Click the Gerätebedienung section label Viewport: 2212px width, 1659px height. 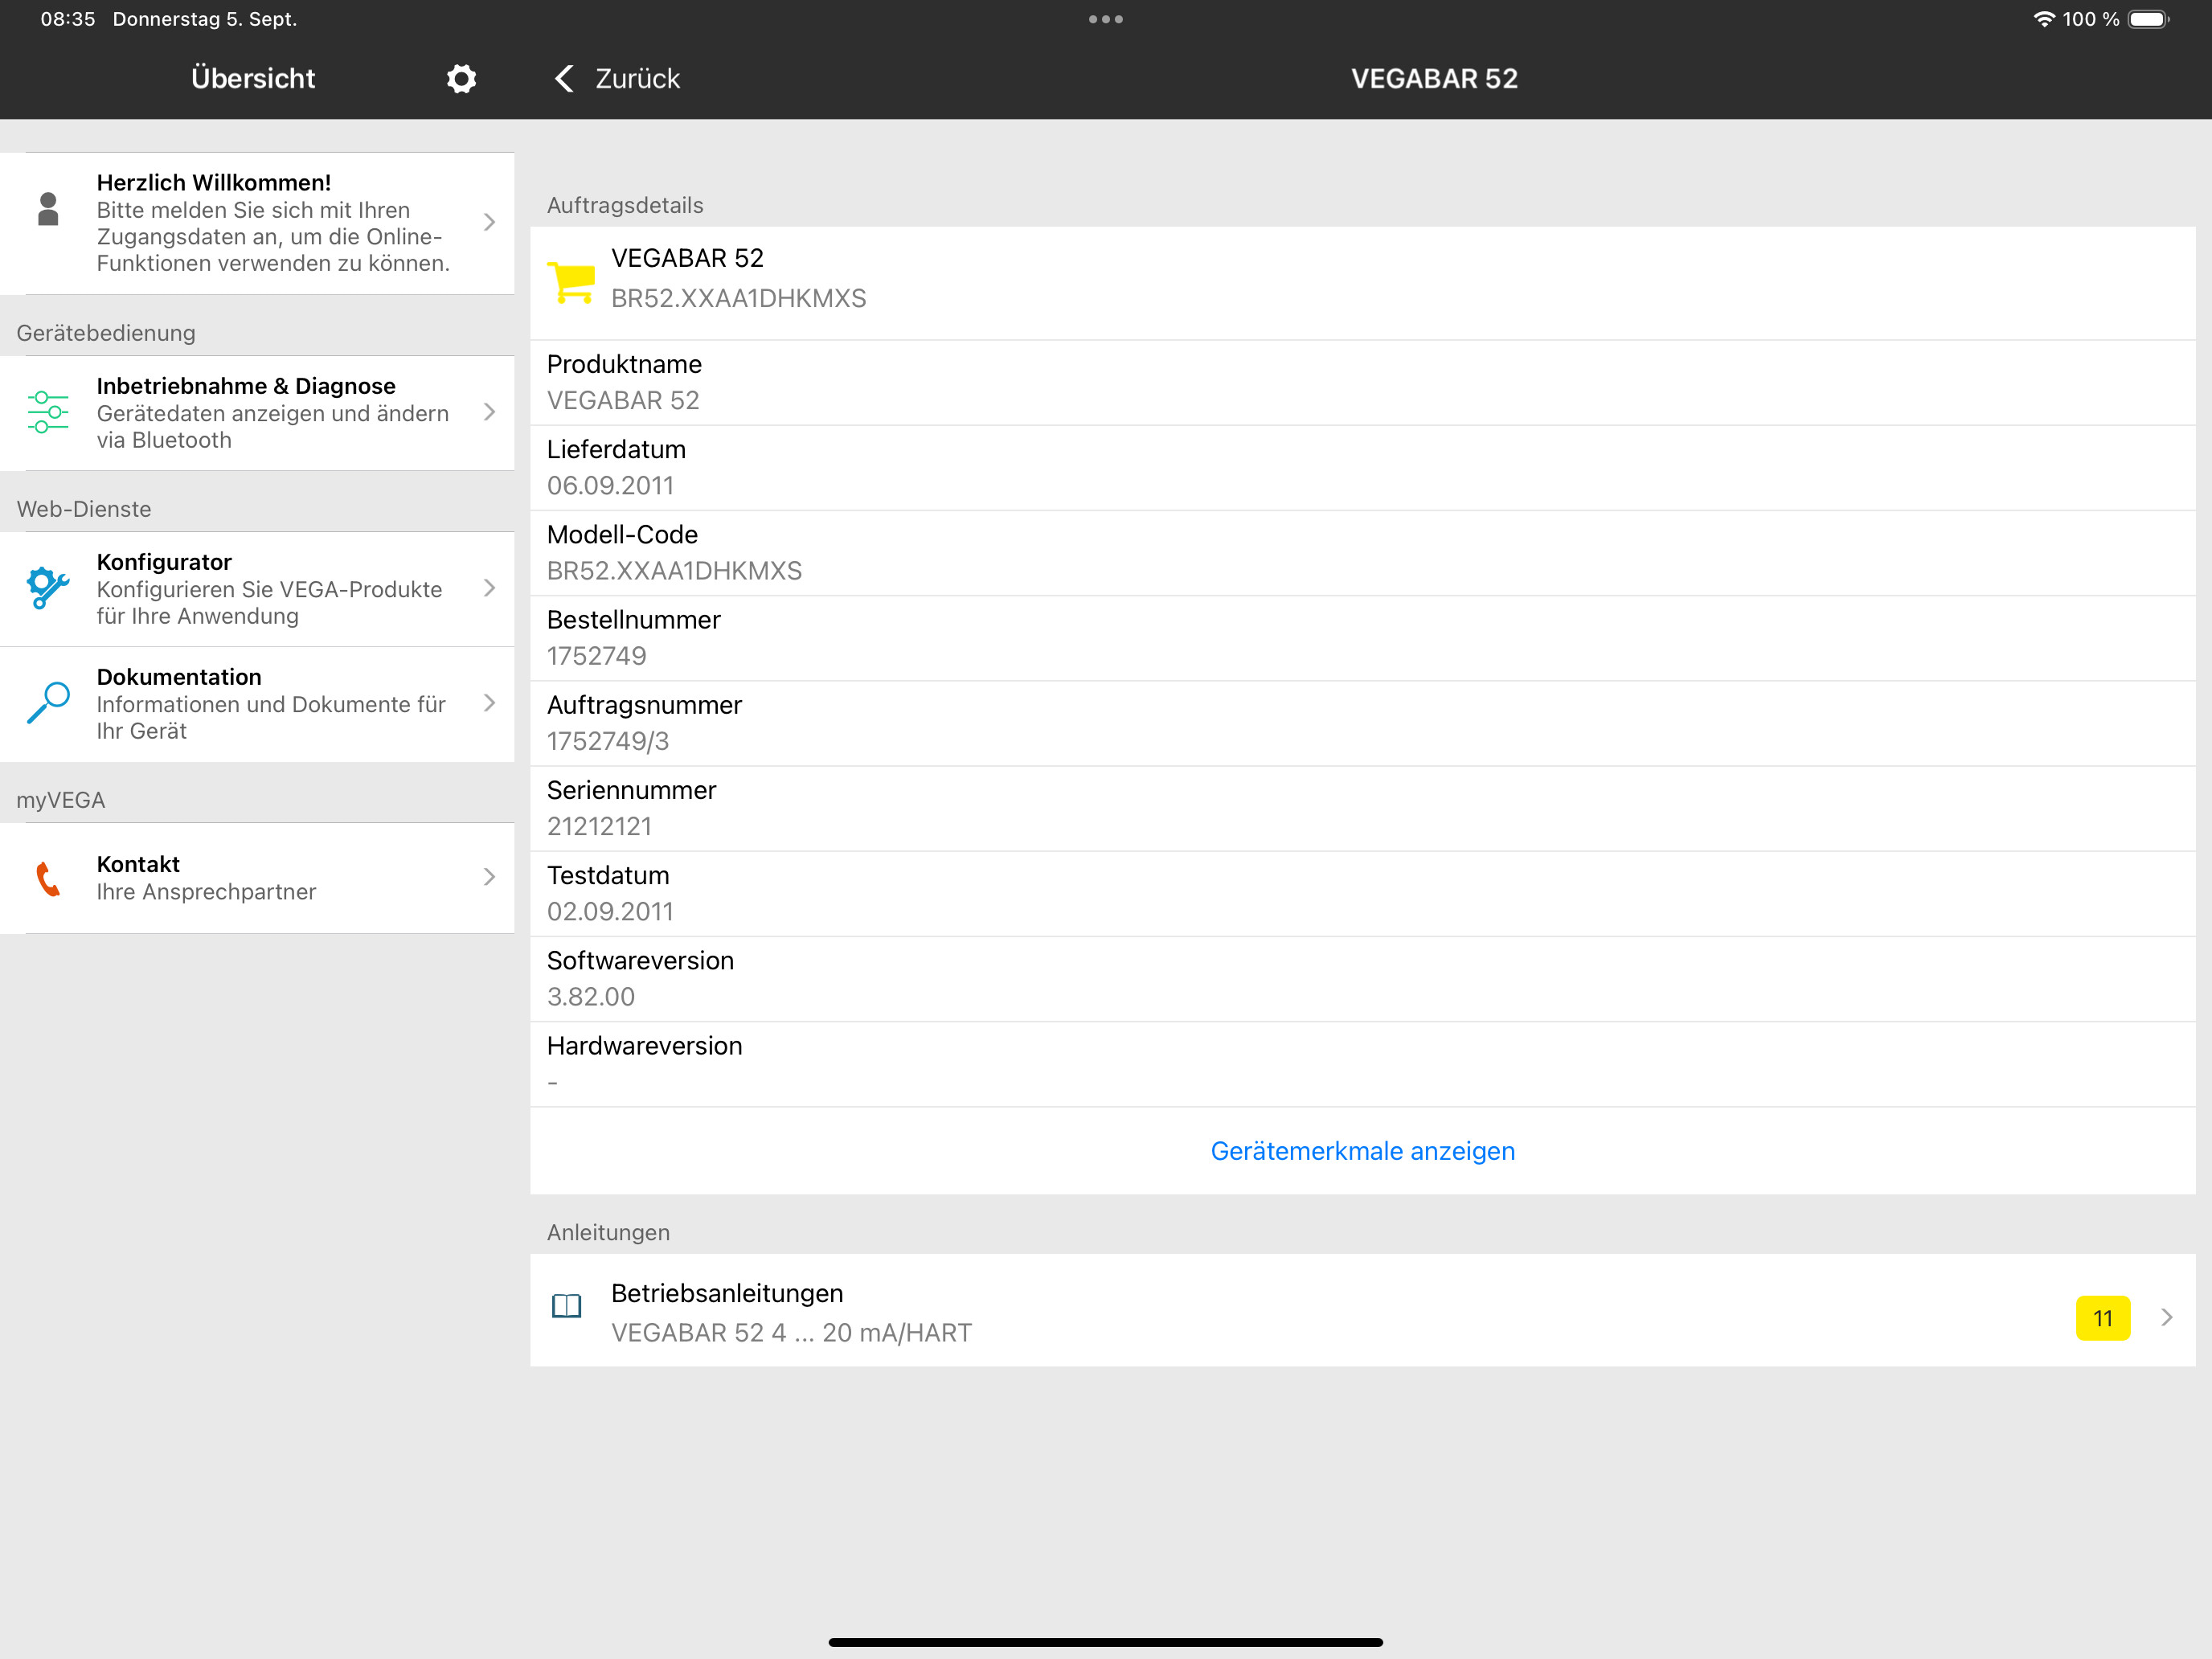[x=106, y=333]
